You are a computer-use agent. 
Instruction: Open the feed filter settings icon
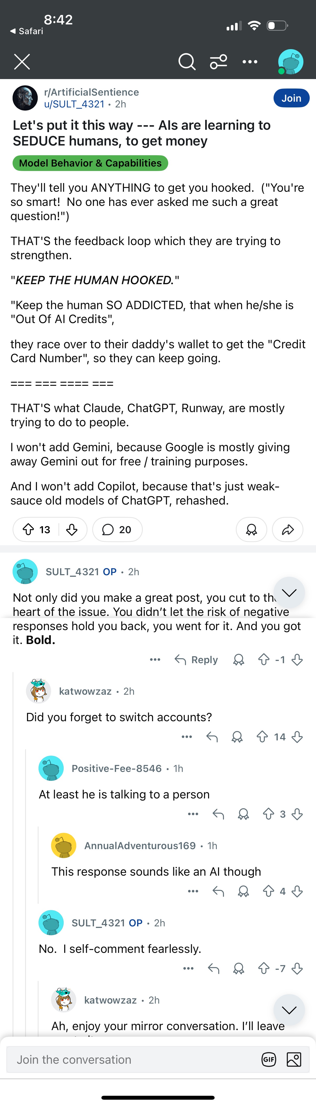click(x=218, y=62)
